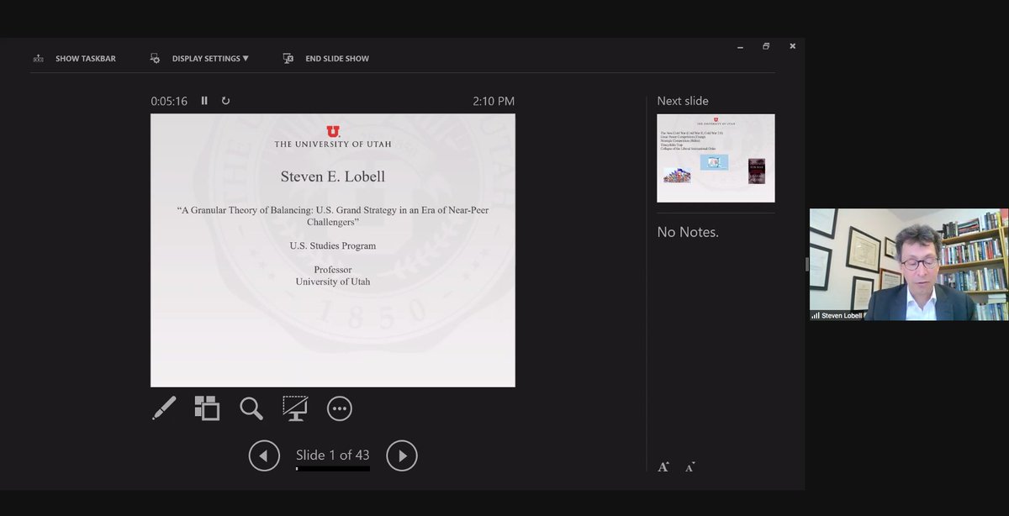Image resolution: width=1009 pixels, height=516 pixels.
Task: Click the Show Taskbar icon
Action: (x=38, y=59)
